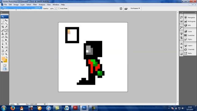Open the Swatches panel

(190, 35)
